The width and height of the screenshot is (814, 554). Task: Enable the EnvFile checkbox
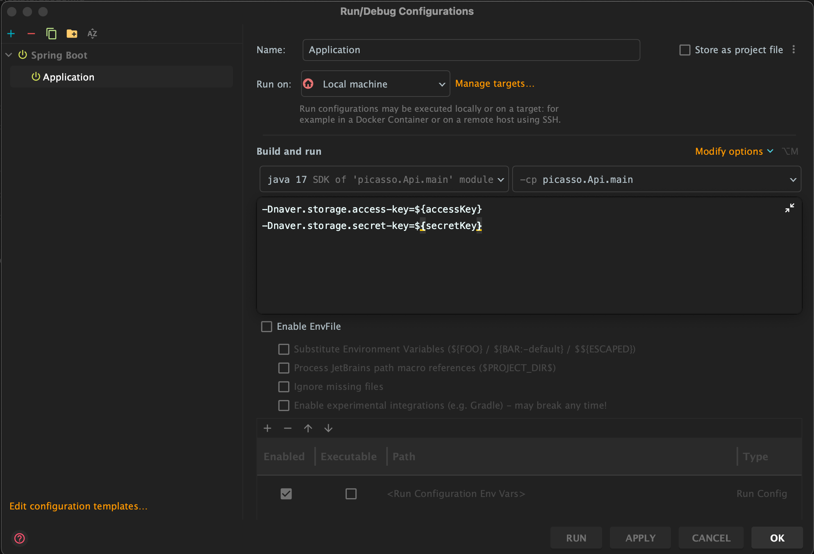point(267,327)
